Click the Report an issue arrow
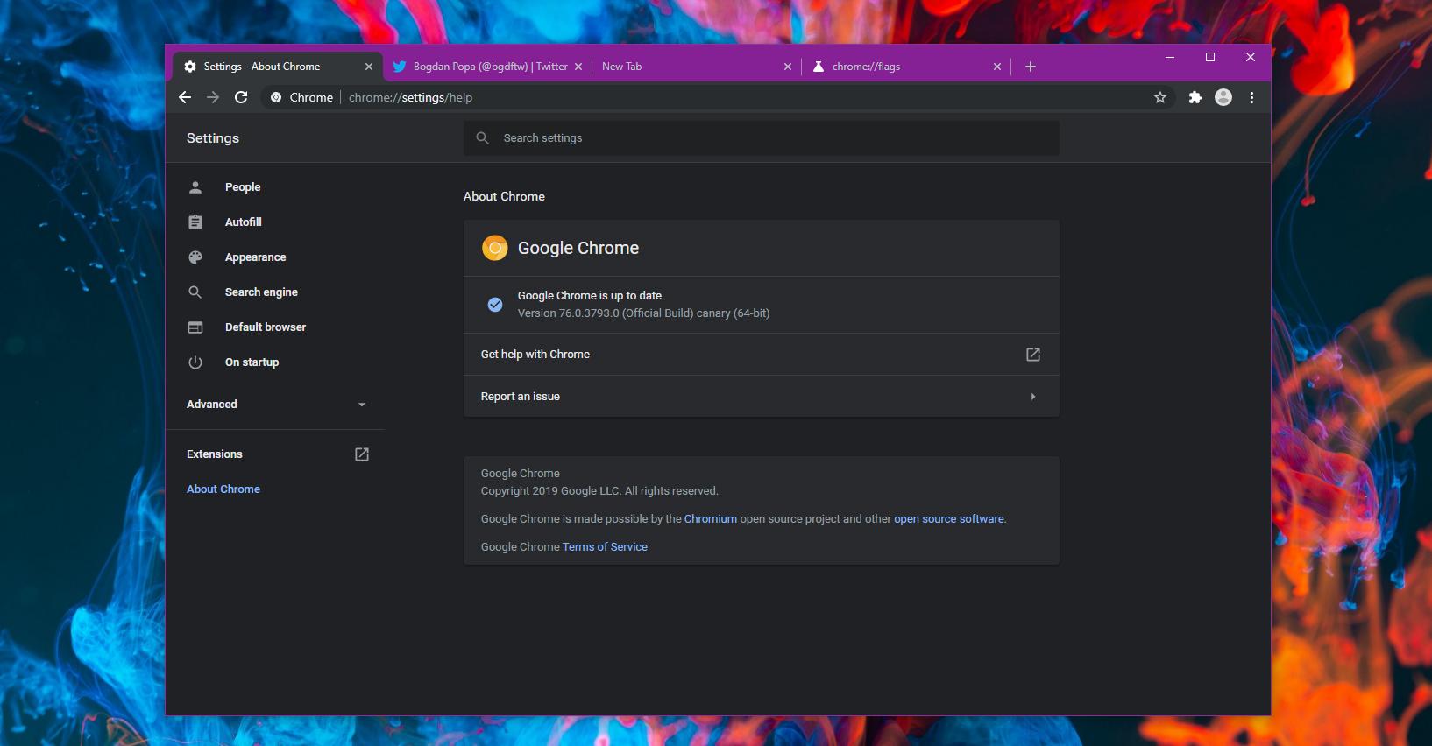Screen dimensions: 1432x746 pyautogui.click(x=1033, y=397)
